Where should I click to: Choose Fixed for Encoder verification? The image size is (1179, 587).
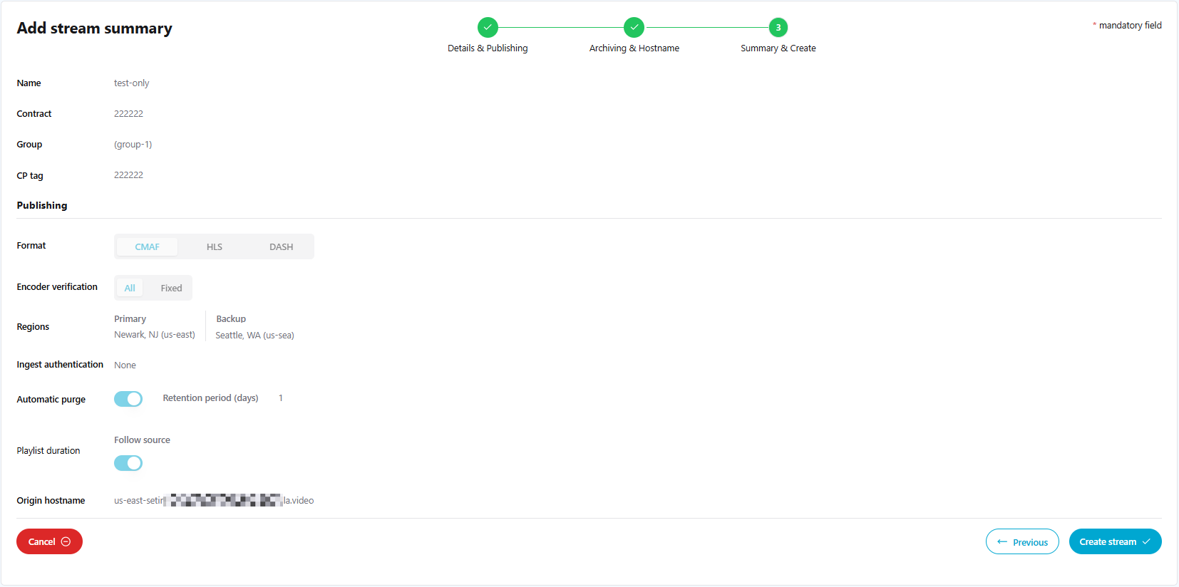pyautogui.click(x=171, y=288)
